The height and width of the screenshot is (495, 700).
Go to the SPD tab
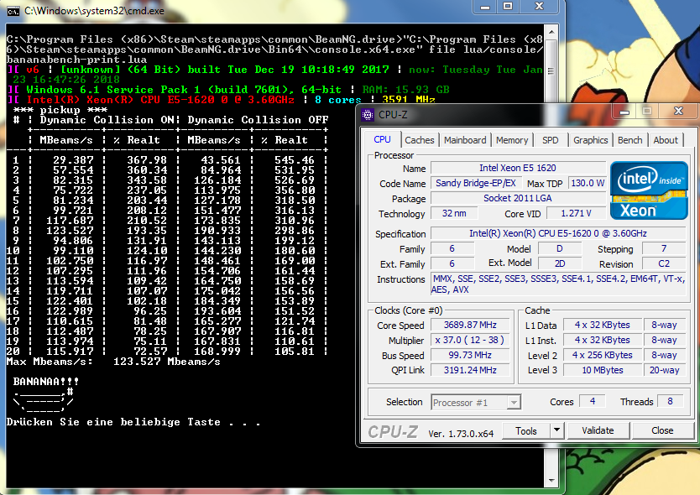tap(550, 140)
